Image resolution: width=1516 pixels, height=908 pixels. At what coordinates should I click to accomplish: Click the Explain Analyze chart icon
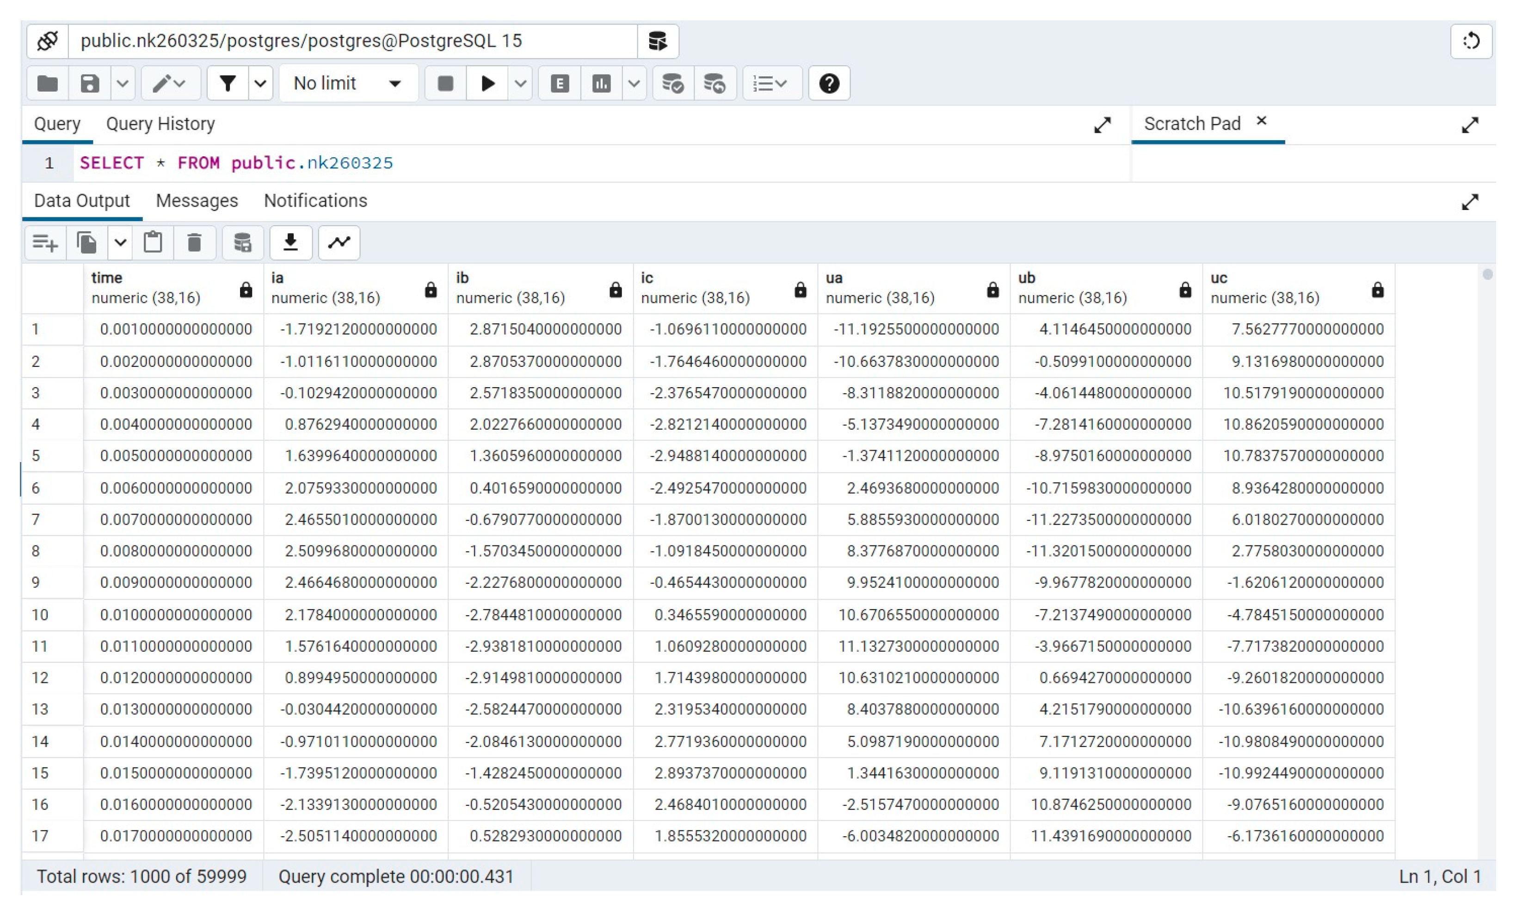click(x=601, y=83)
